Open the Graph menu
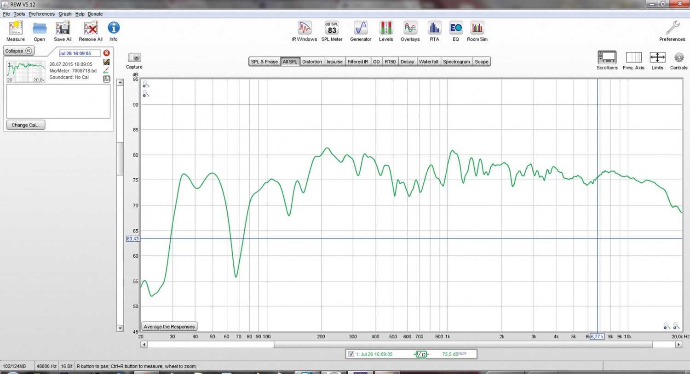The height and width of the screenshot is (374, 690). [65, 14]
